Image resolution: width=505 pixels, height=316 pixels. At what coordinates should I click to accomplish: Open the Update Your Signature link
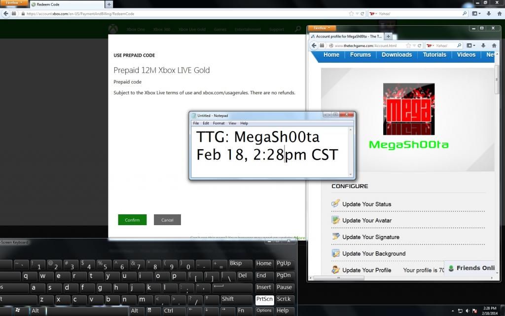coord(371,237)
